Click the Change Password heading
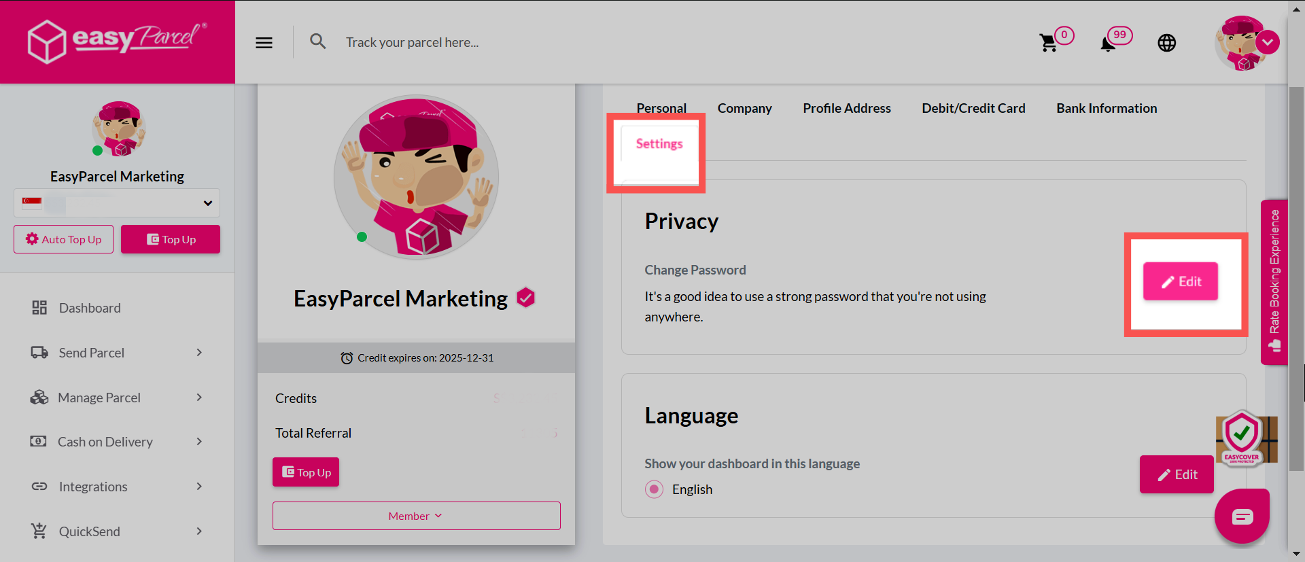The height and width of the screenshot is (562, 1305). pos(695,270)
